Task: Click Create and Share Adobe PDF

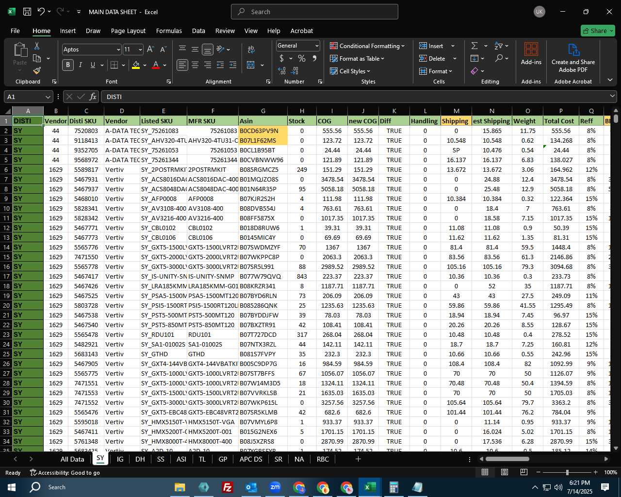Action: pyautogui.click(x=573, y=57)
